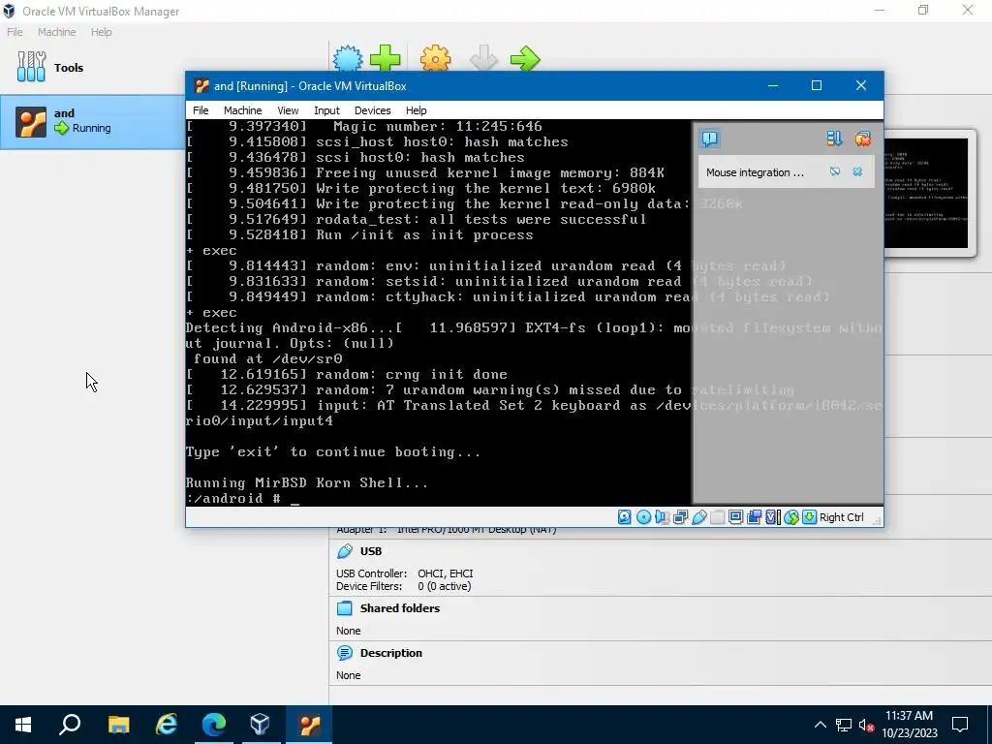Click inside the VM terminal at the android prompt
Screen dimensions: 992x744
click(294, 499)
